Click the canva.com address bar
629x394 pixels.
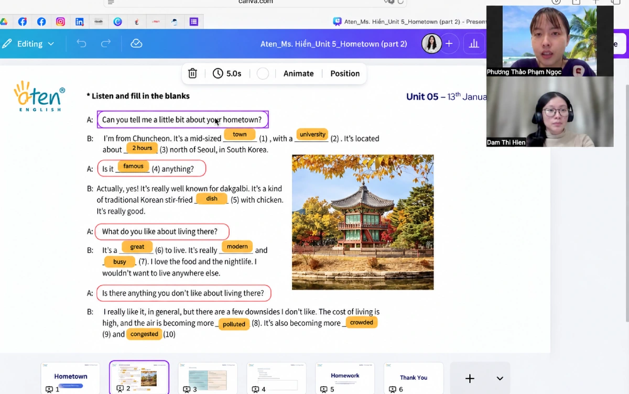255,2
